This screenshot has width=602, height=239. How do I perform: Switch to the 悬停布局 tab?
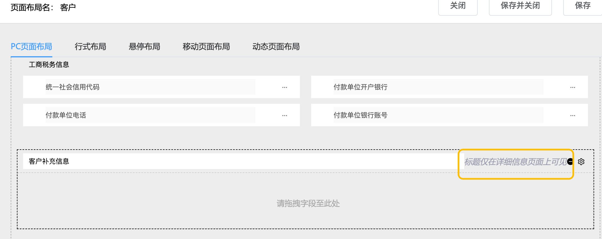[x=144, y=46]
